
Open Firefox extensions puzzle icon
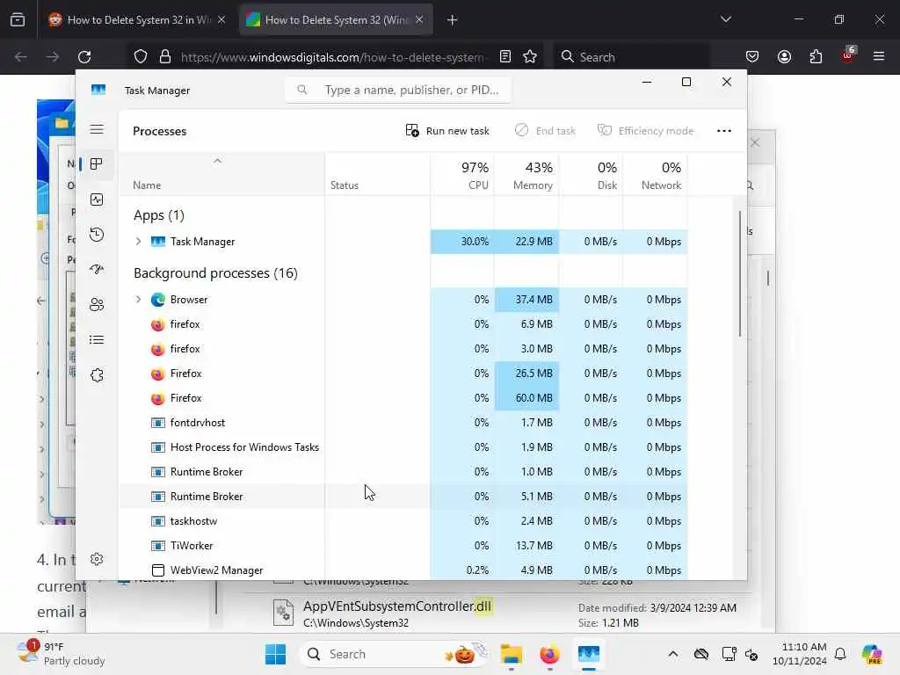(x=816, y=57)
